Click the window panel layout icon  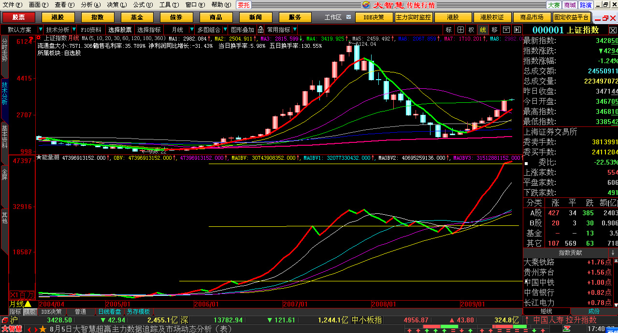coord(506,30)
